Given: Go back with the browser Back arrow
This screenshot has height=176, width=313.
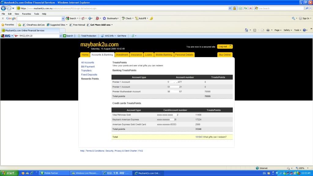Looking at the screenshot, I should (x=3, y=8).
